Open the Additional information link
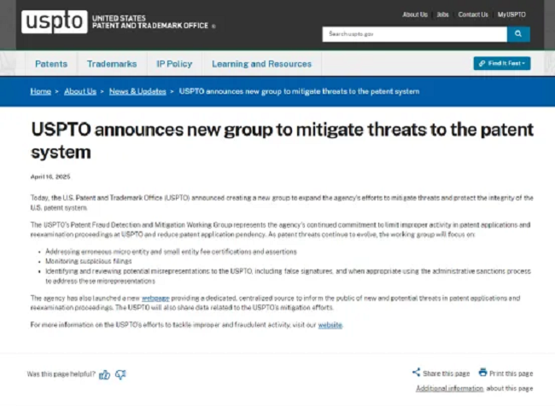Image resolution: width=555 pixels, height=406 pixels. [x=449, y=388]
